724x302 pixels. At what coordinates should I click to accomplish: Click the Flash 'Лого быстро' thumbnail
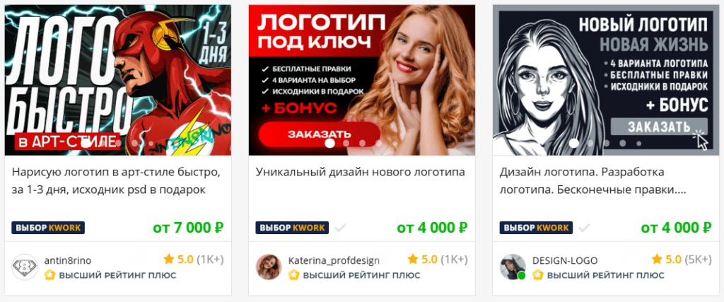pyautogui.click(x=118, y=80)
